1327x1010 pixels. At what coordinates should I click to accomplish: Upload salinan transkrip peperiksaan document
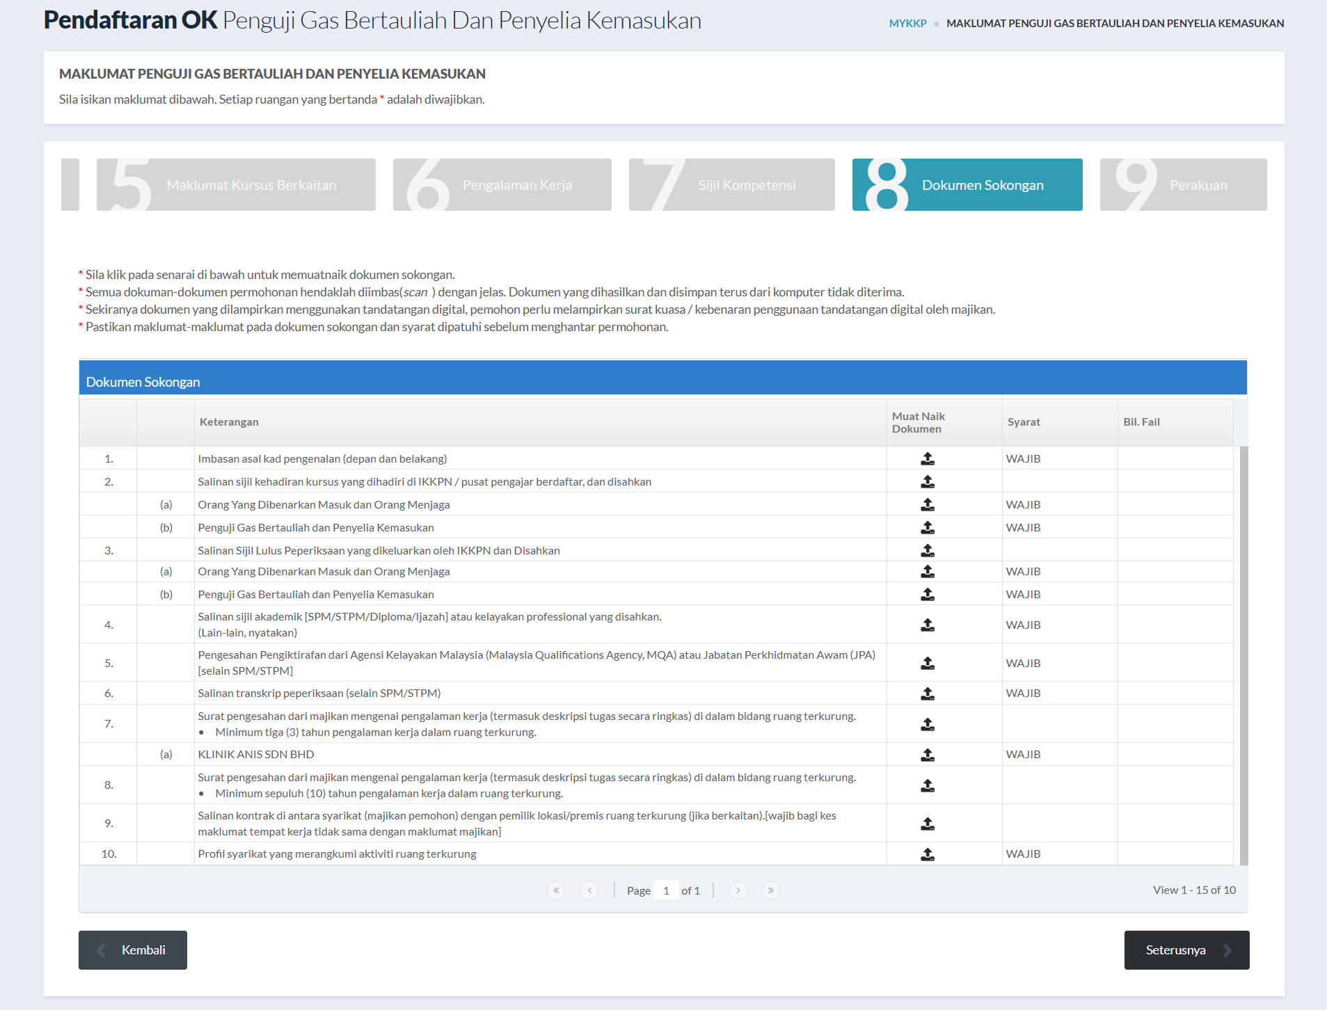click(x=927, y=694)
